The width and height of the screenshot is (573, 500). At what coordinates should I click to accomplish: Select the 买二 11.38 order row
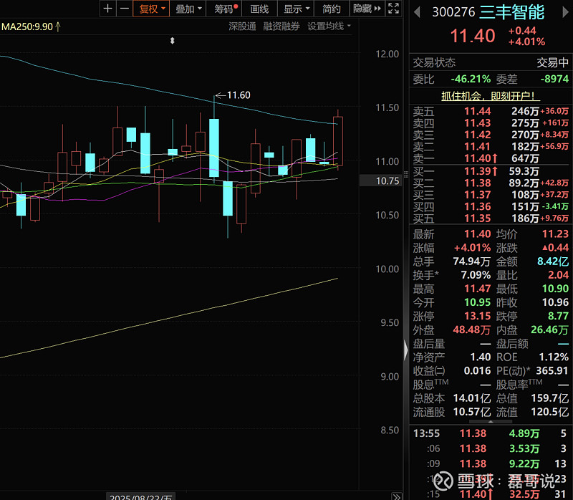(x=491, y=183)
